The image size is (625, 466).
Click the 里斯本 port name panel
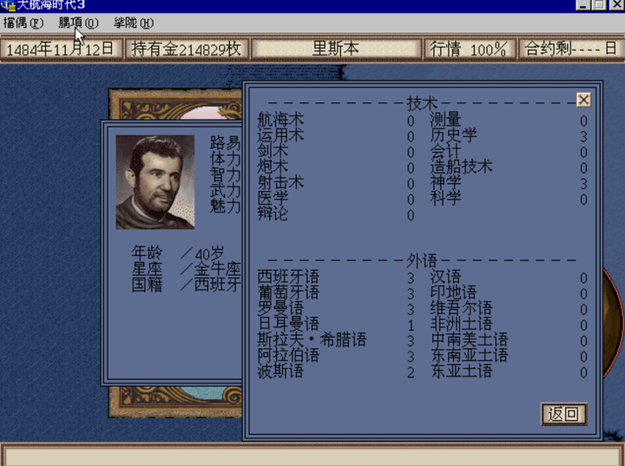tap(336, 49)
